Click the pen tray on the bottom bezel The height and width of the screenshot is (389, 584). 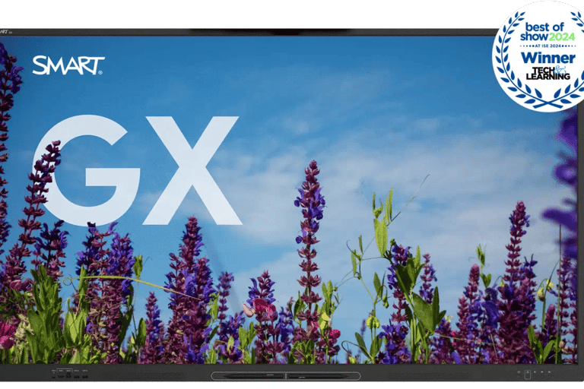click(286, 376)
